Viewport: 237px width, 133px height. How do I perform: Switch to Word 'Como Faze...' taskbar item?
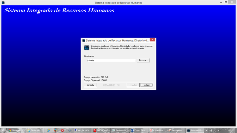point(138,130)
